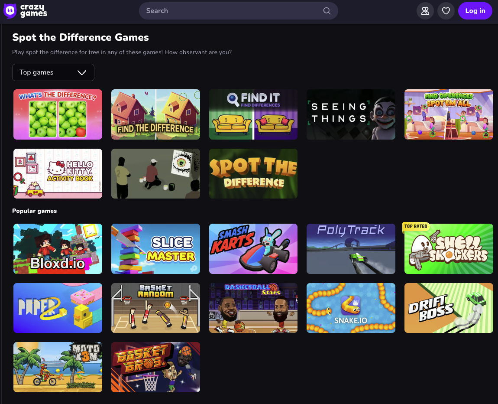498x404 pixels.
Task: Open Bloxd.io game
Action: pyautogui.click(x=58, y=249)
